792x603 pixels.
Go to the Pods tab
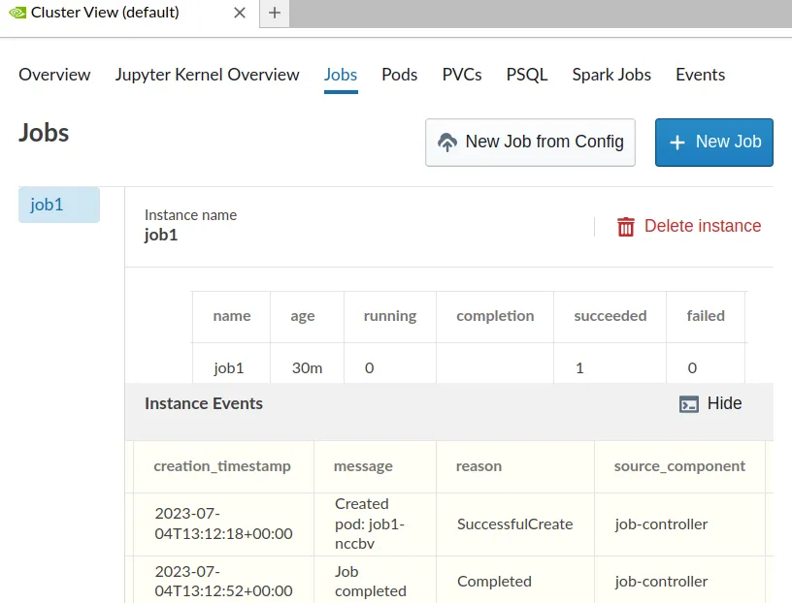click(400, 75)
